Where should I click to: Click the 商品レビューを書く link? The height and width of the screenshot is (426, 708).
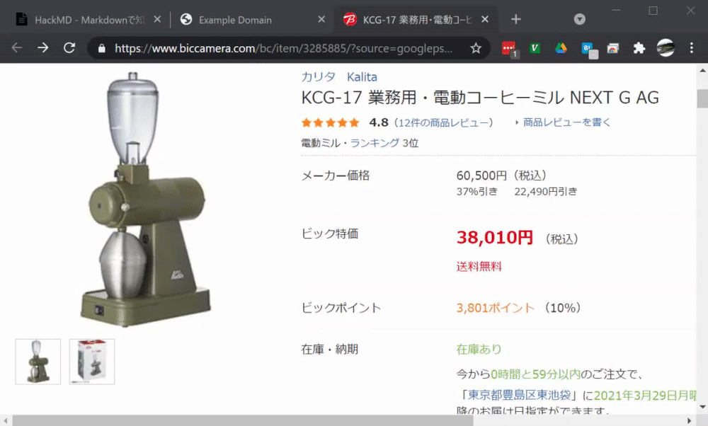(566, 122)
